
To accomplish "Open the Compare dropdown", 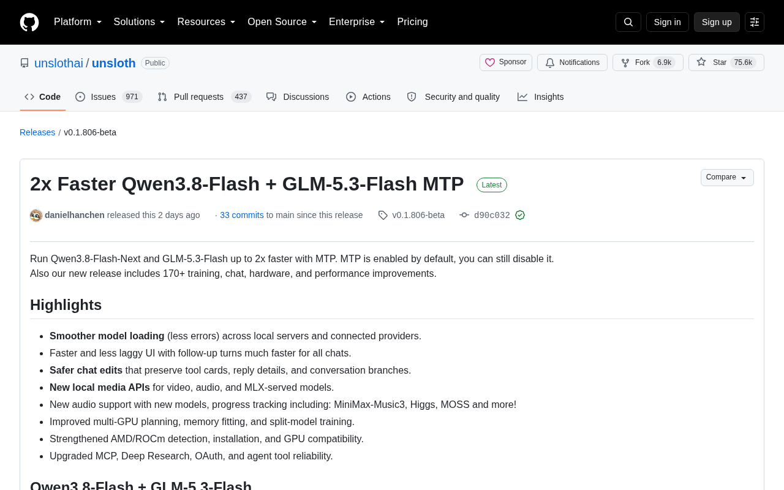I will coord(727,178).
